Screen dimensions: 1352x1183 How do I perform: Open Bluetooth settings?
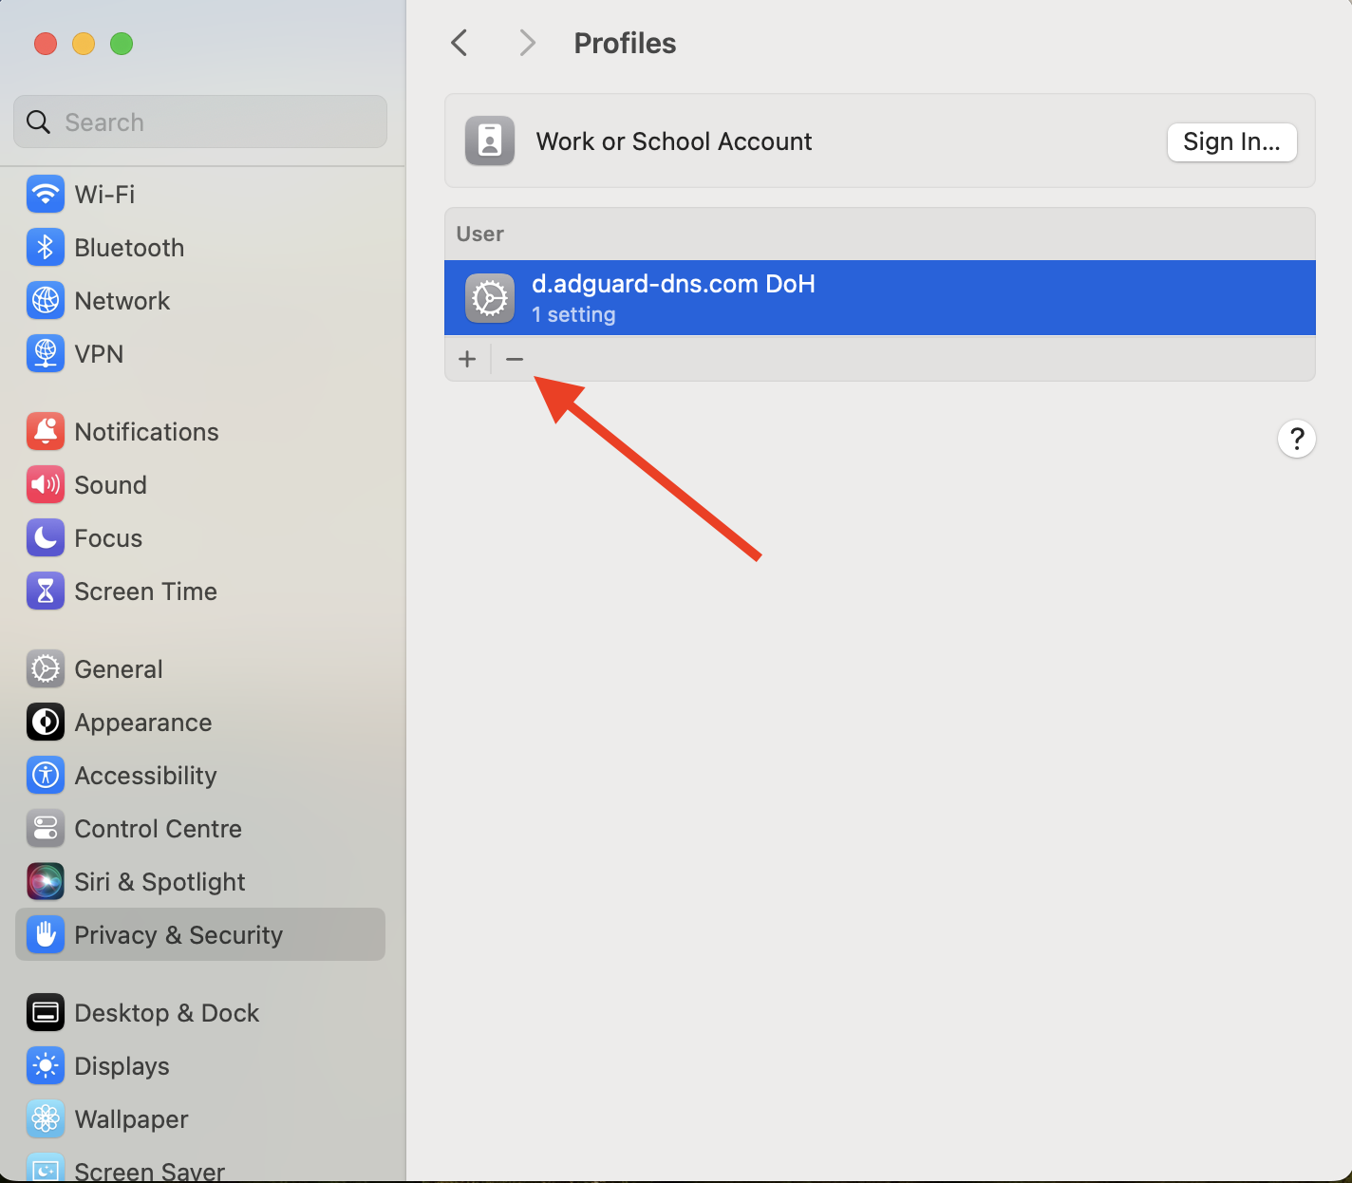coord(129,247)
